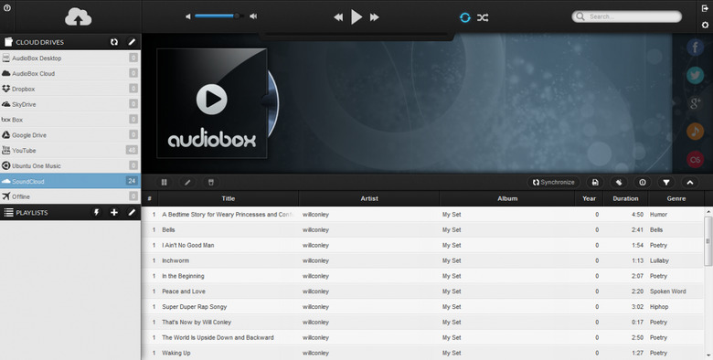Skip to previous track
Viewport: 713px width, 360px height.
338,17
